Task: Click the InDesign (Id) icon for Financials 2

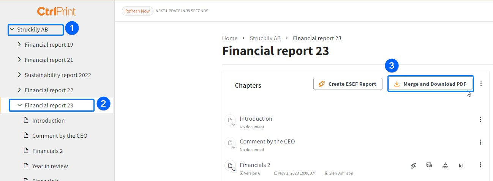Action: pos(461,165)
